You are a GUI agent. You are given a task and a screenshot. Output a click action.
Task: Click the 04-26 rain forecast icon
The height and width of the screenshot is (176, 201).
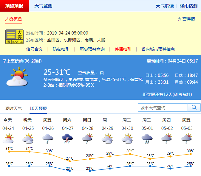[x=48, y=138]
